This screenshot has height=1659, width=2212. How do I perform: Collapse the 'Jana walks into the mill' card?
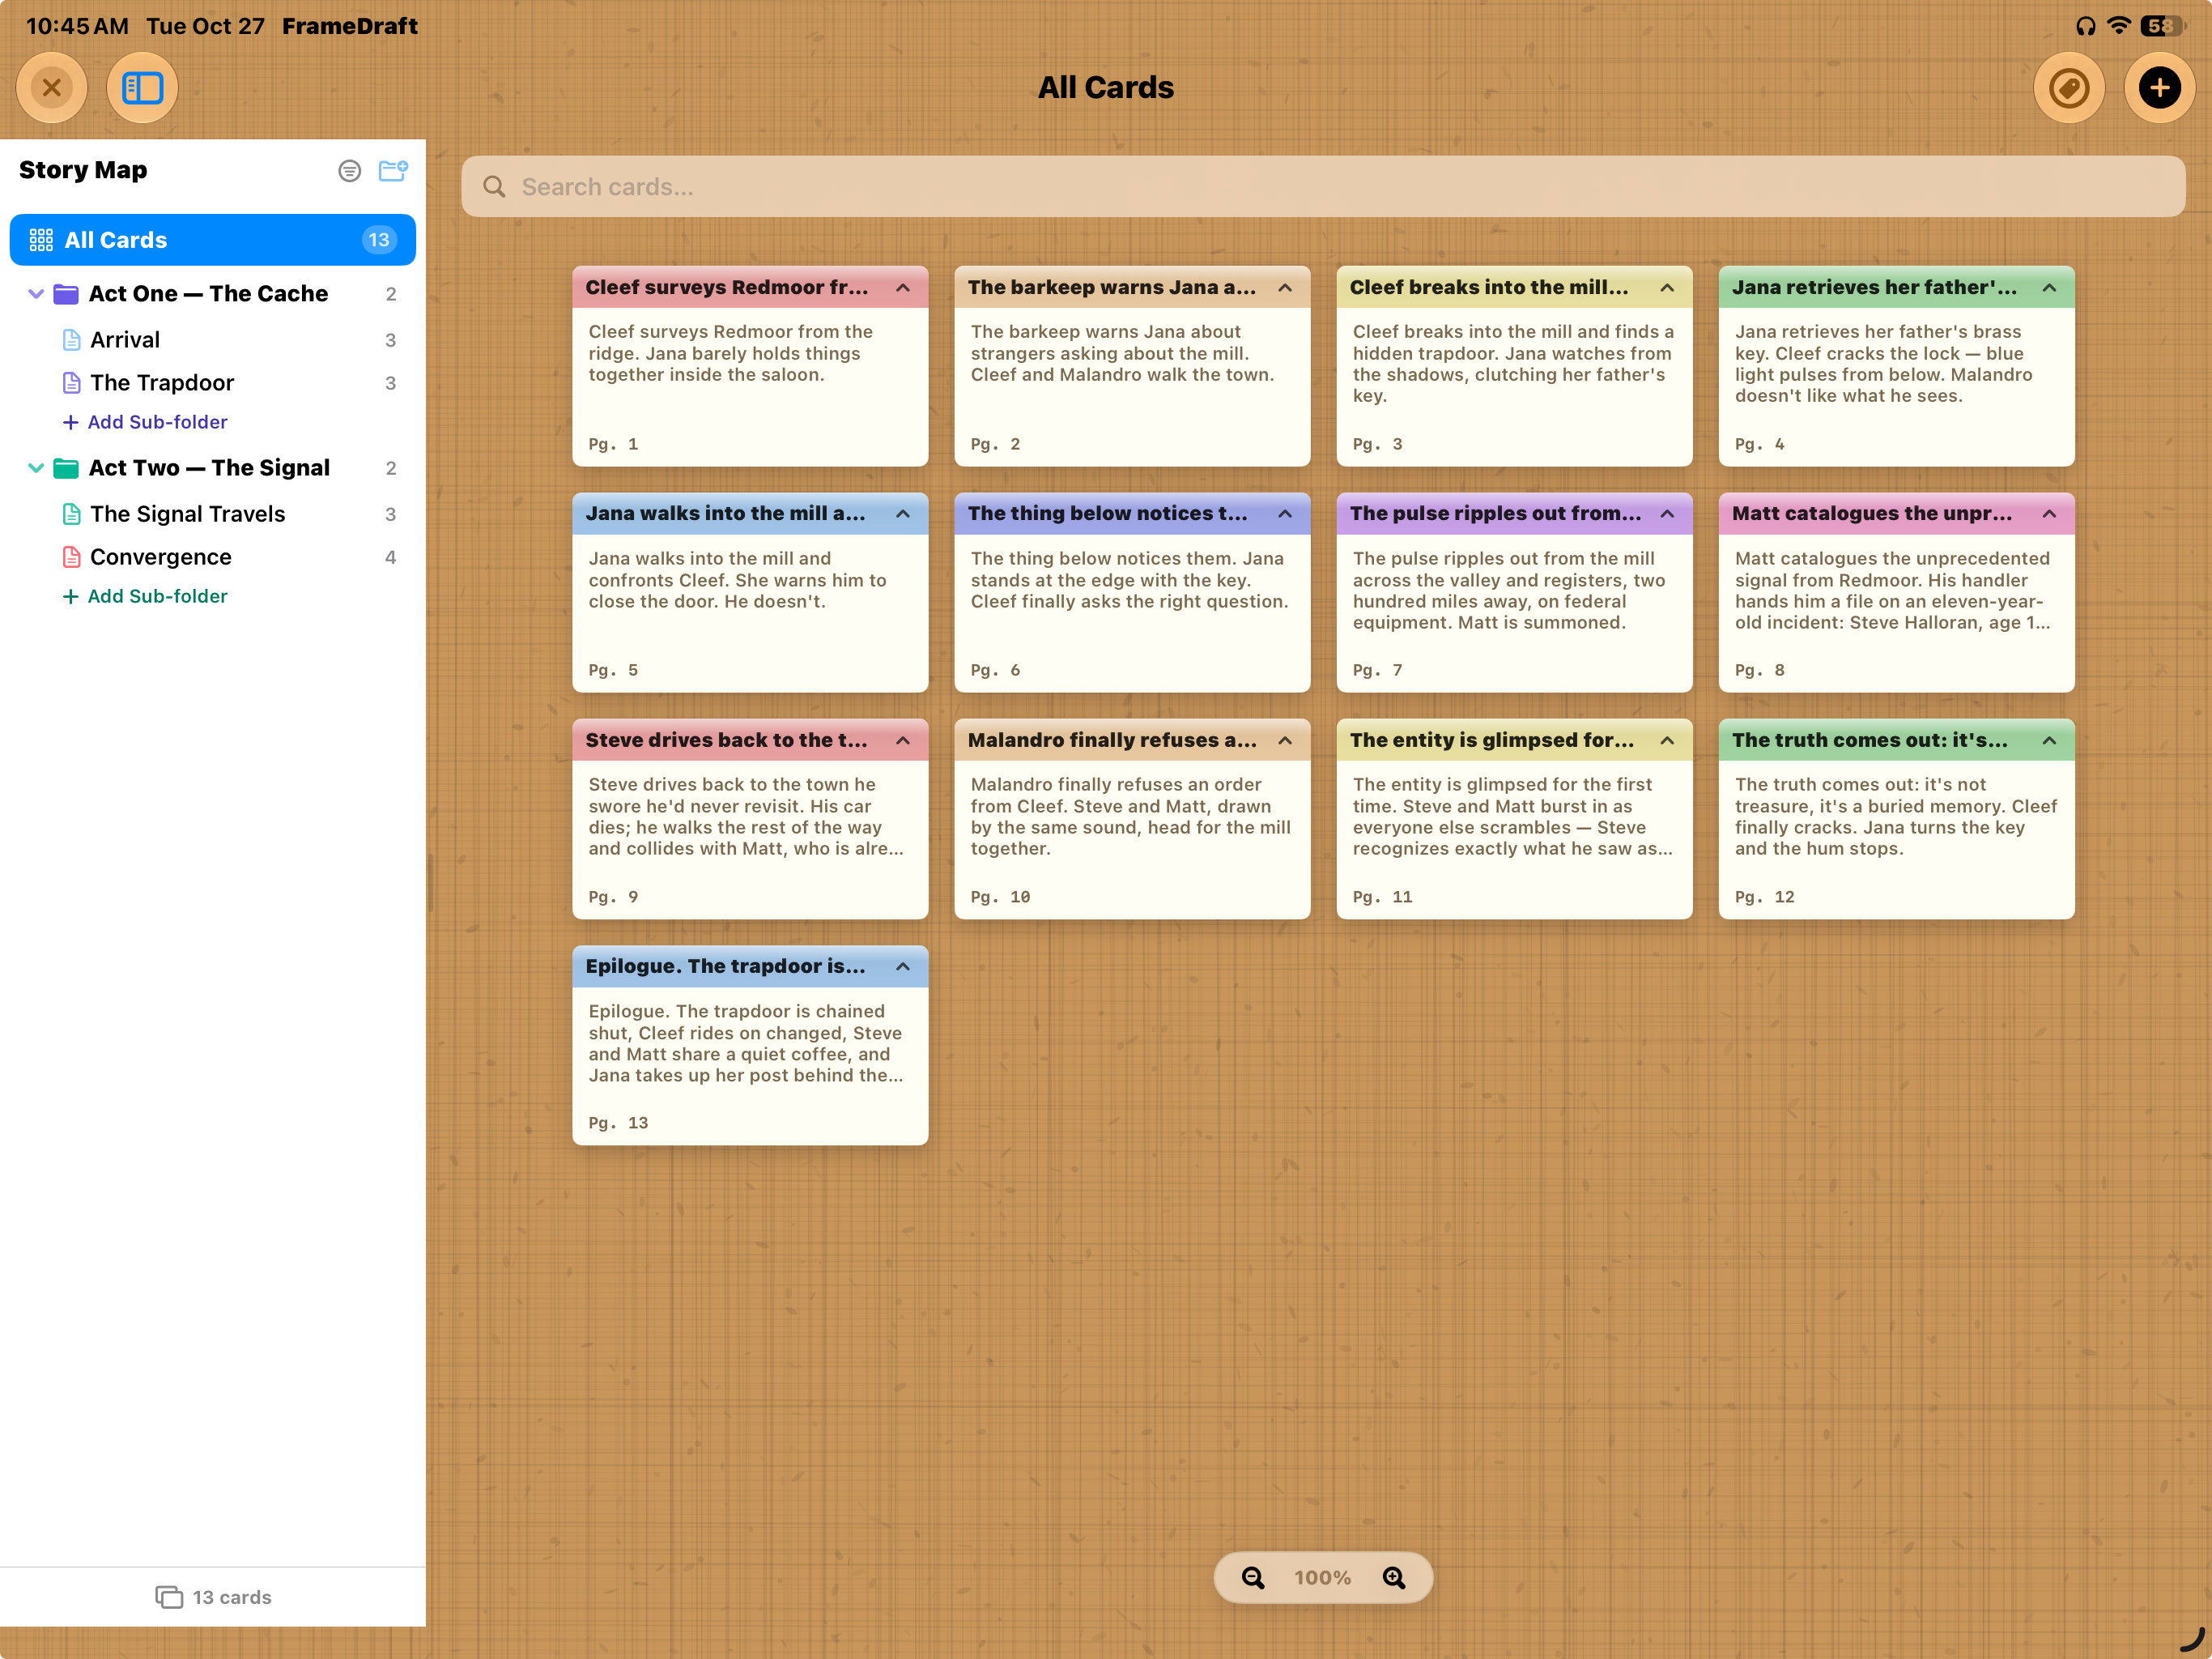point(903,514)
